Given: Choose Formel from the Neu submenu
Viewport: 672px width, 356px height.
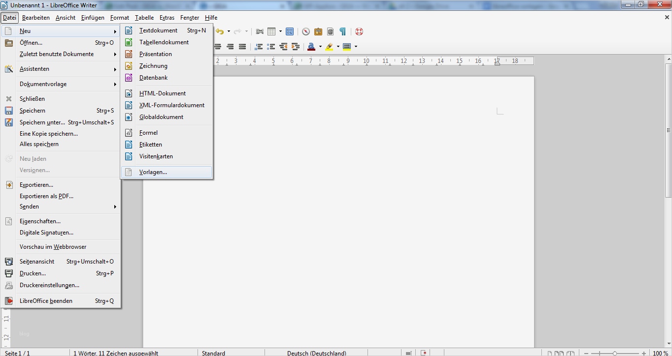Looking at the screenshot, I should pos(167,133).
